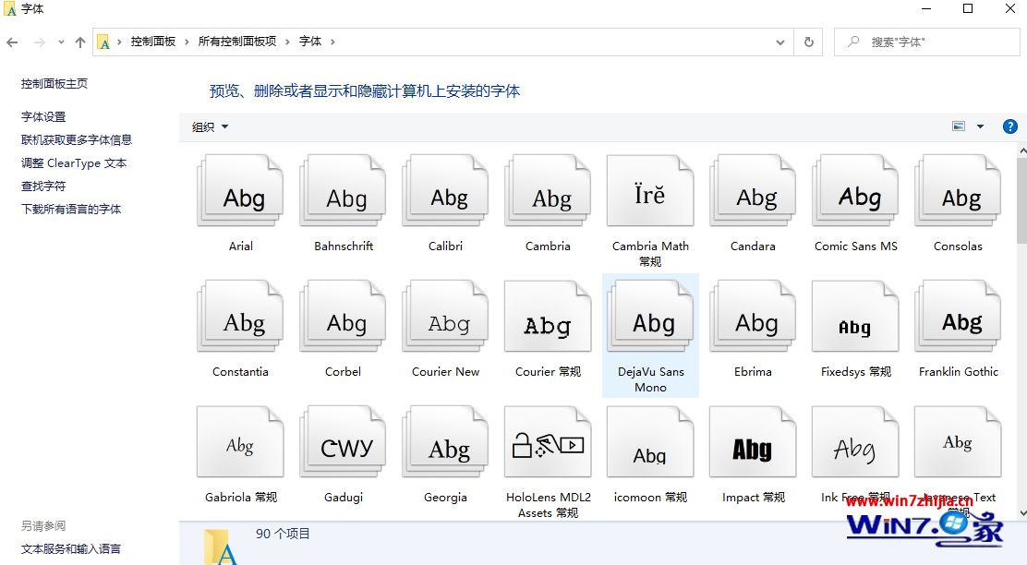Select the Franklin Gothic font icon
This screenshot has height=565, width=1027.
click(x=958, y=317)
